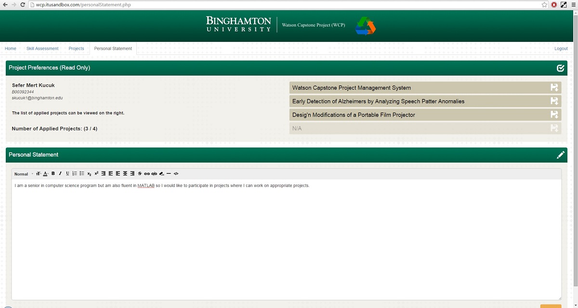The width and height of the screenshot is (578, 308).
Task: Go to the Skill Assessment tab
Action: tap(42, 49)
